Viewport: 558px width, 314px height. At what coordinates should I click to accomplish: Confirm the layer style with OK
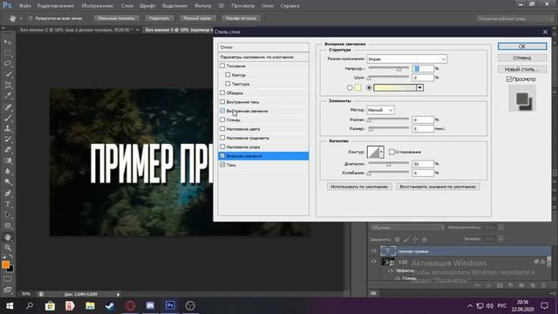522,46
